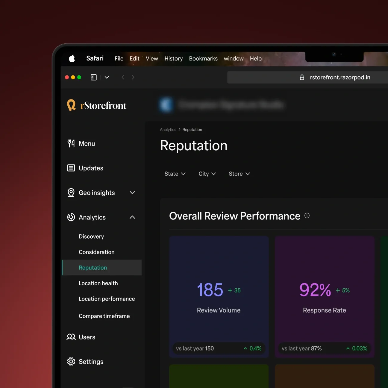Open the Apple menu

tap(72, 58)
